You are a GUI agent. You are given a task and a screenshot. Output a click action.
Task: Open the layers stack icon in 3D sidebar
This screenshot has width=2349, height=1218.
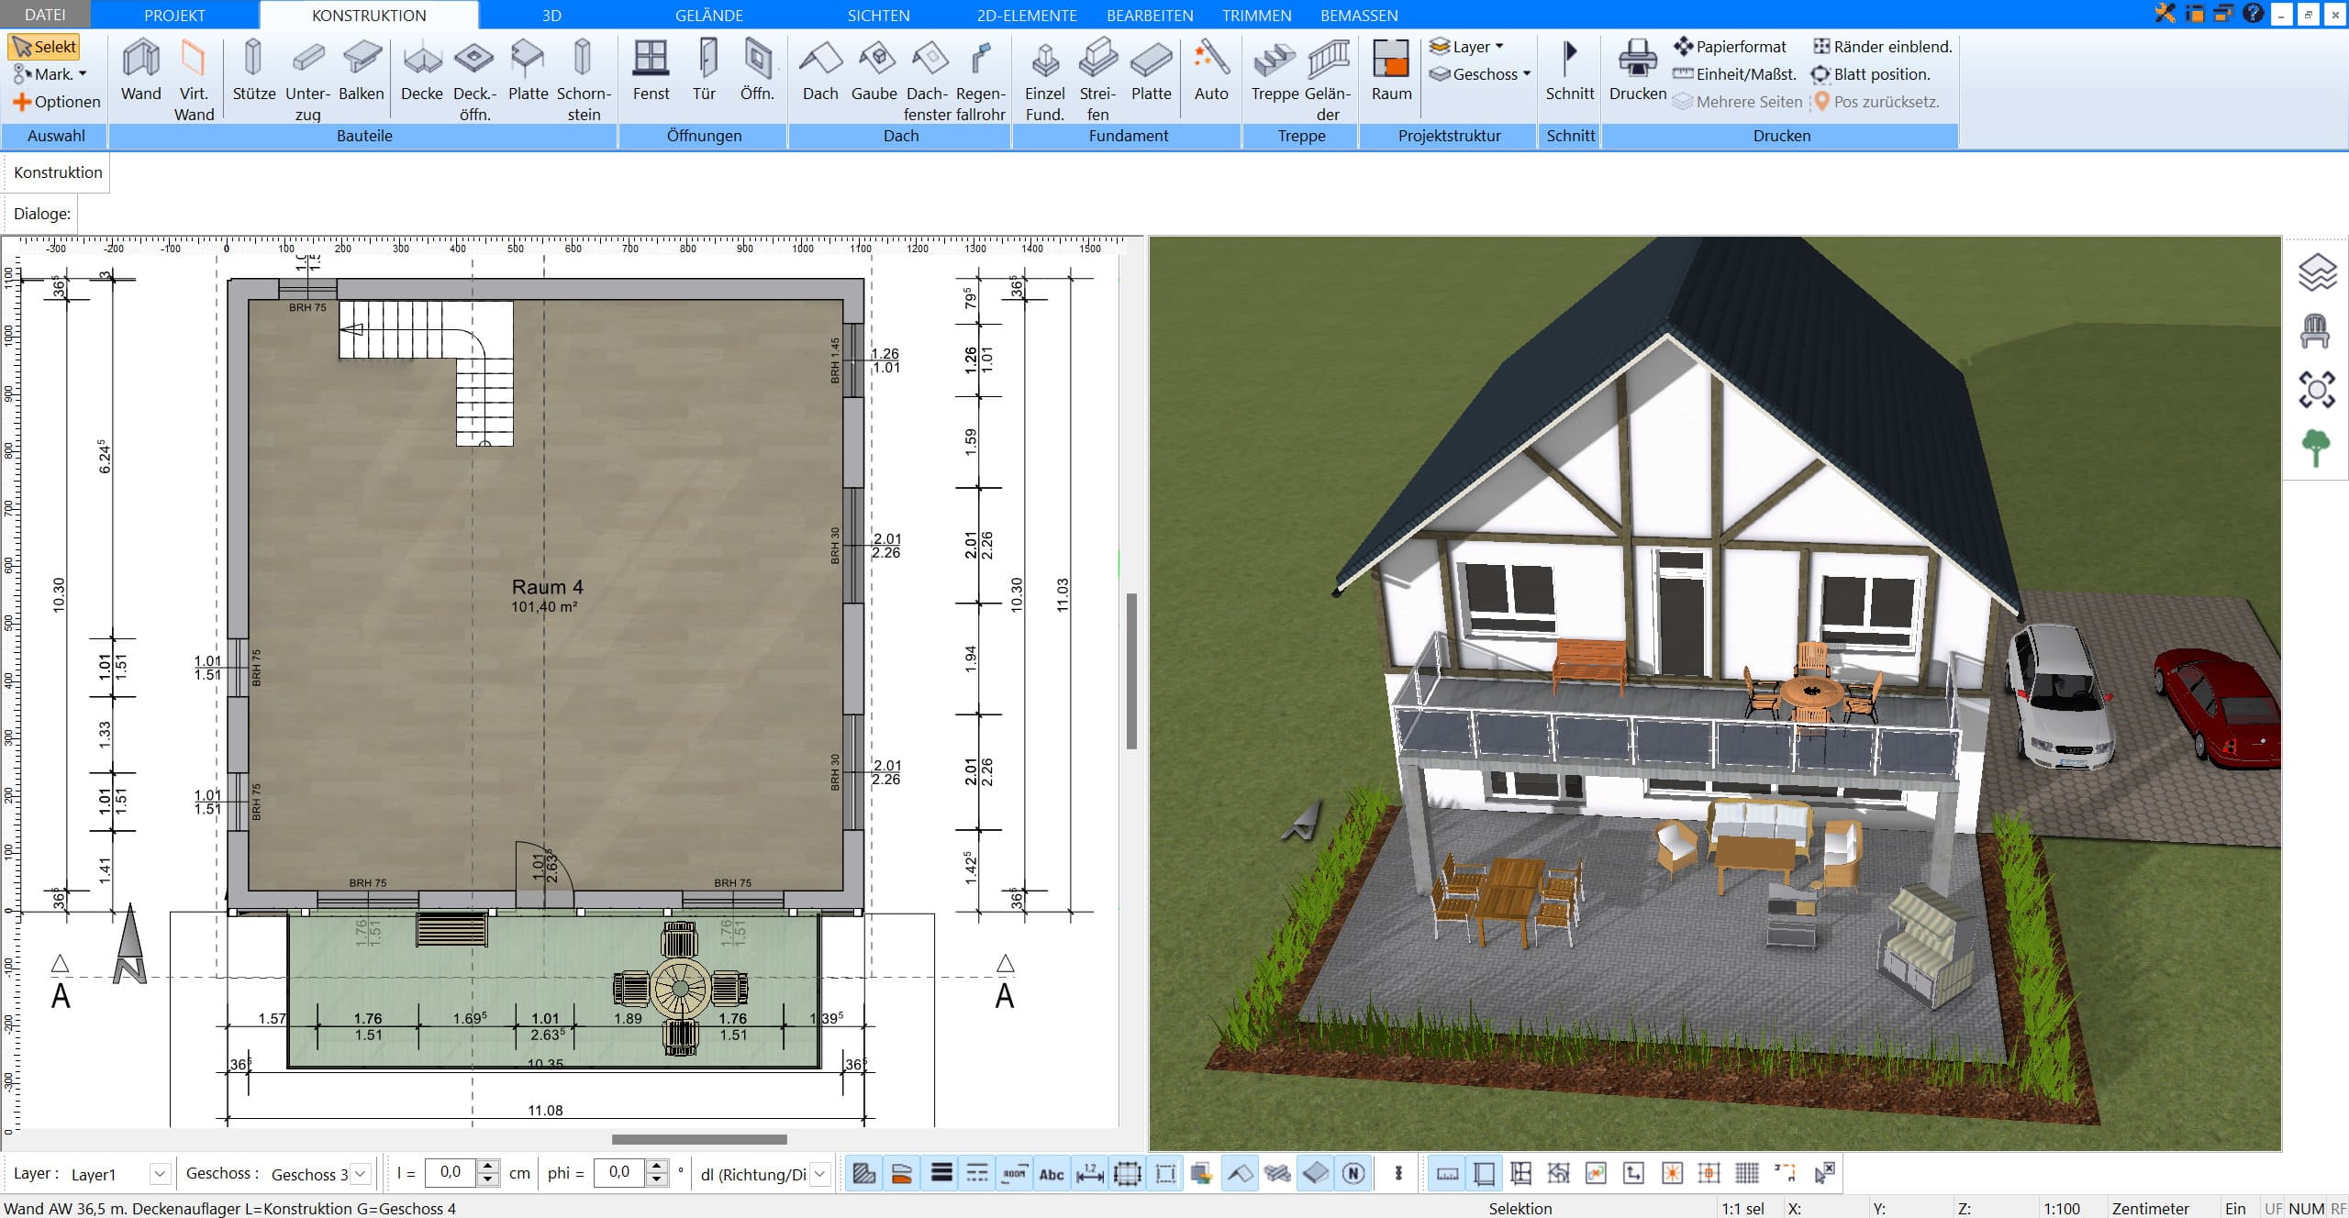2316,272
